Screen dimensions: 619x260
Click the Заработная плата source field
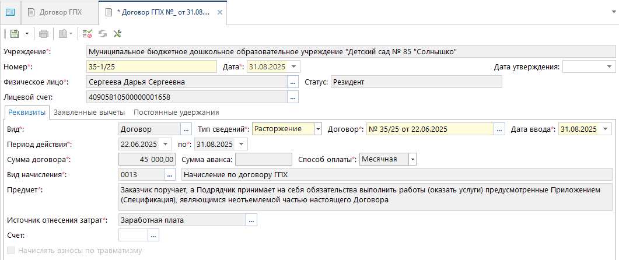point(182,220)
